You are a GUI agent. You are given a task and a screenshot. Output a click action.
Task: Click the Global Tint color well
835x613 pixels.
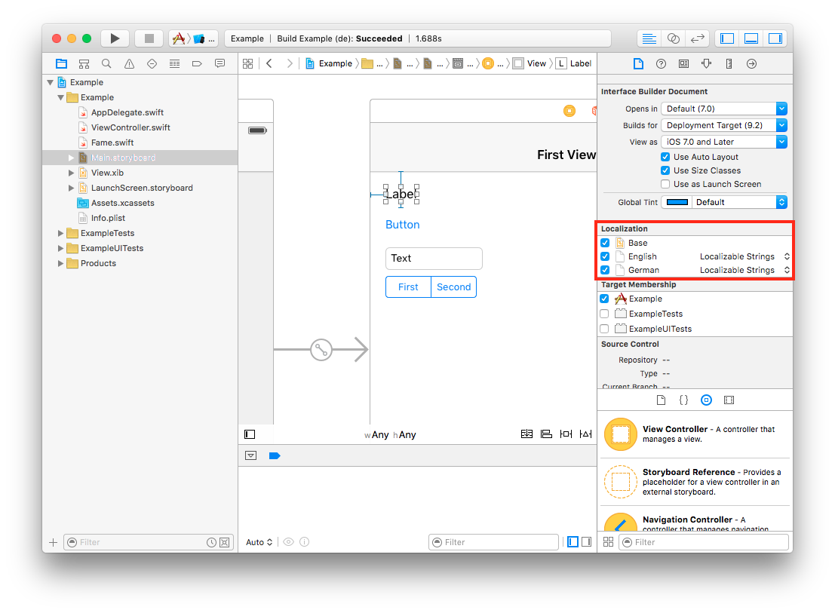[x=677, y=202]
